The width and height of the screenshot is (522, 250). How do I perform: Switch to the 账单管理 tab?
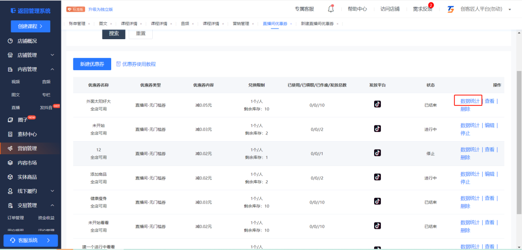[77, 24]
